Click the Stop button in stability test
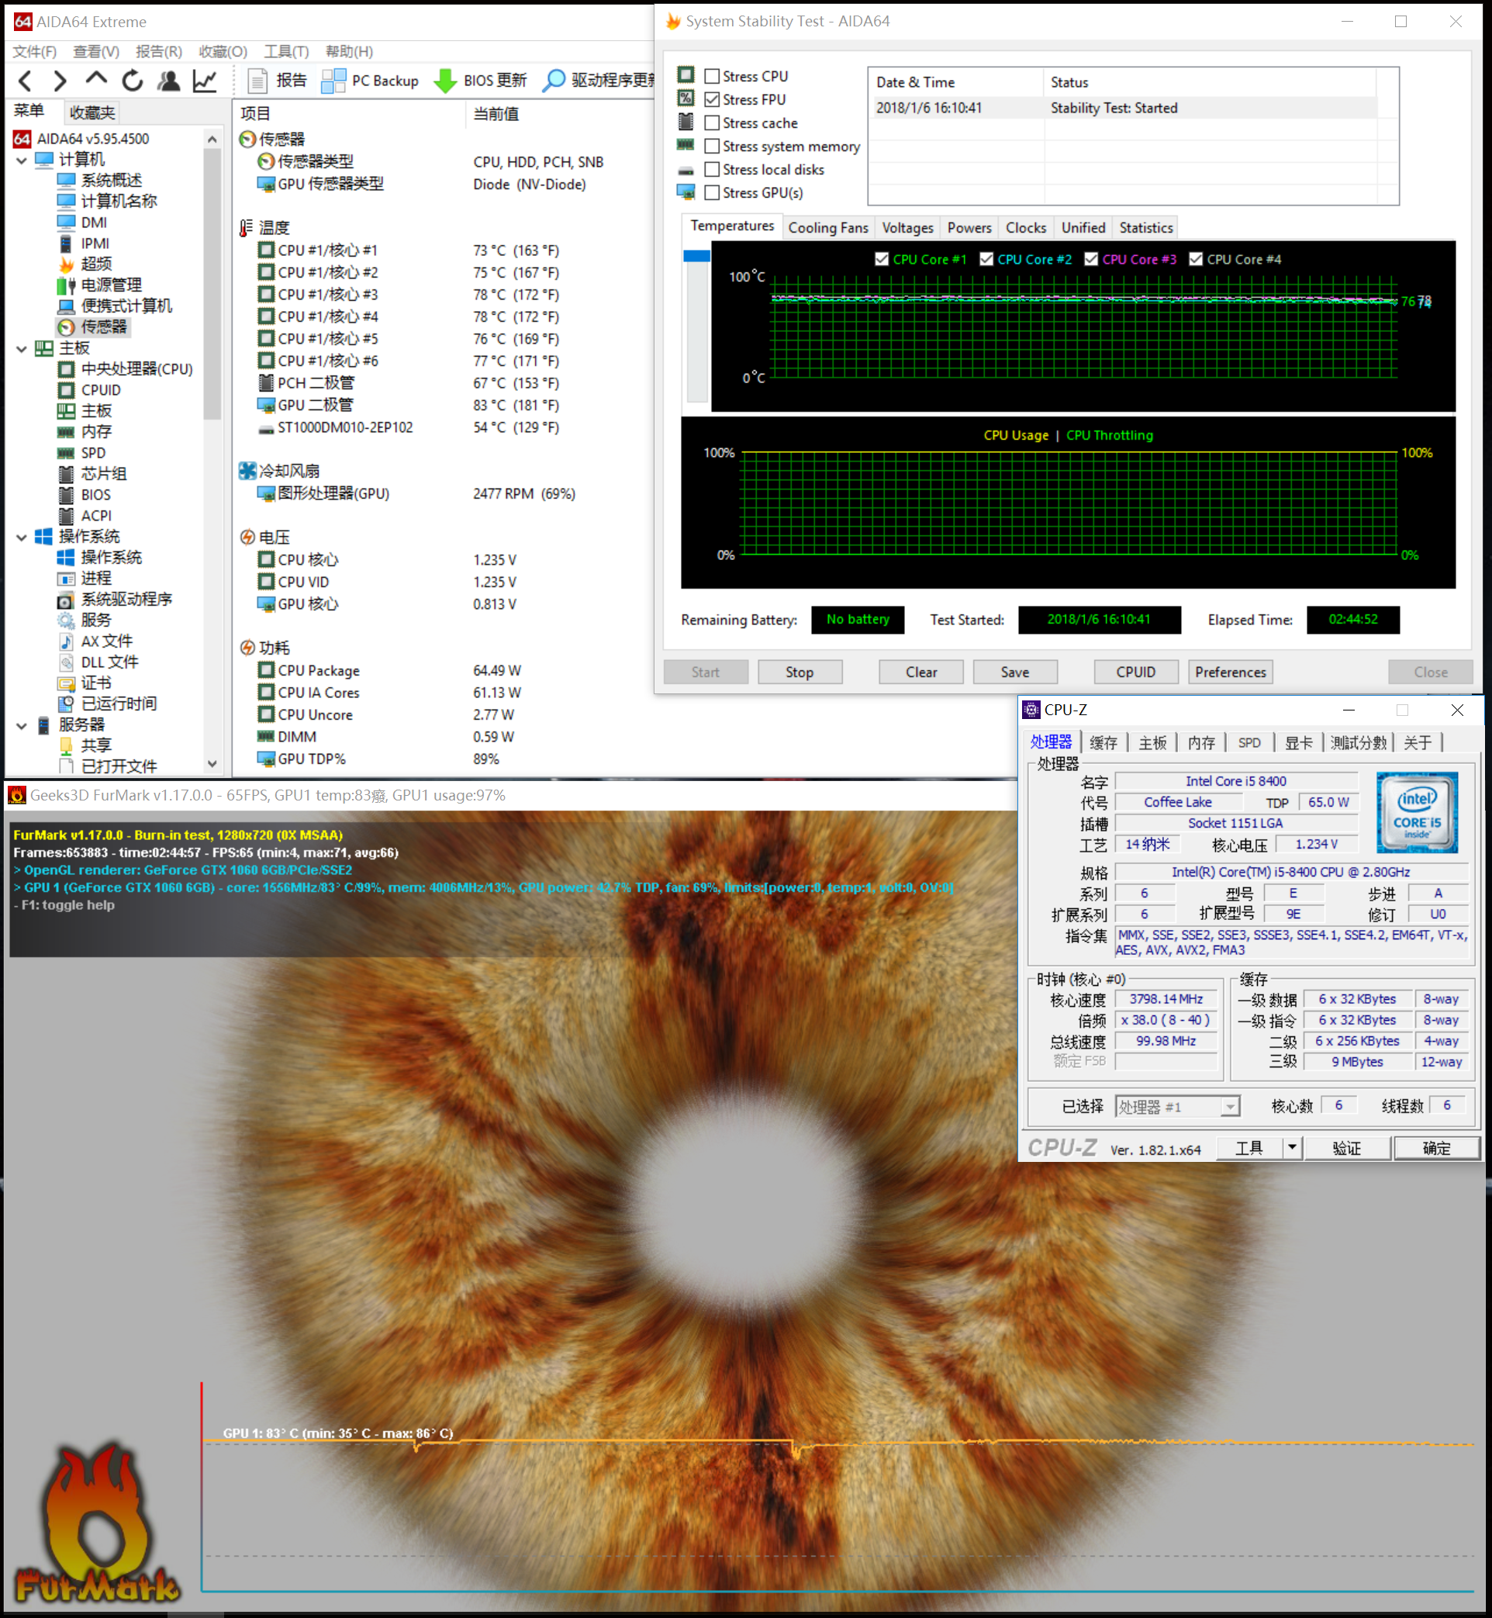This screenshot has height=1618, width=1492. pos(797,672)
